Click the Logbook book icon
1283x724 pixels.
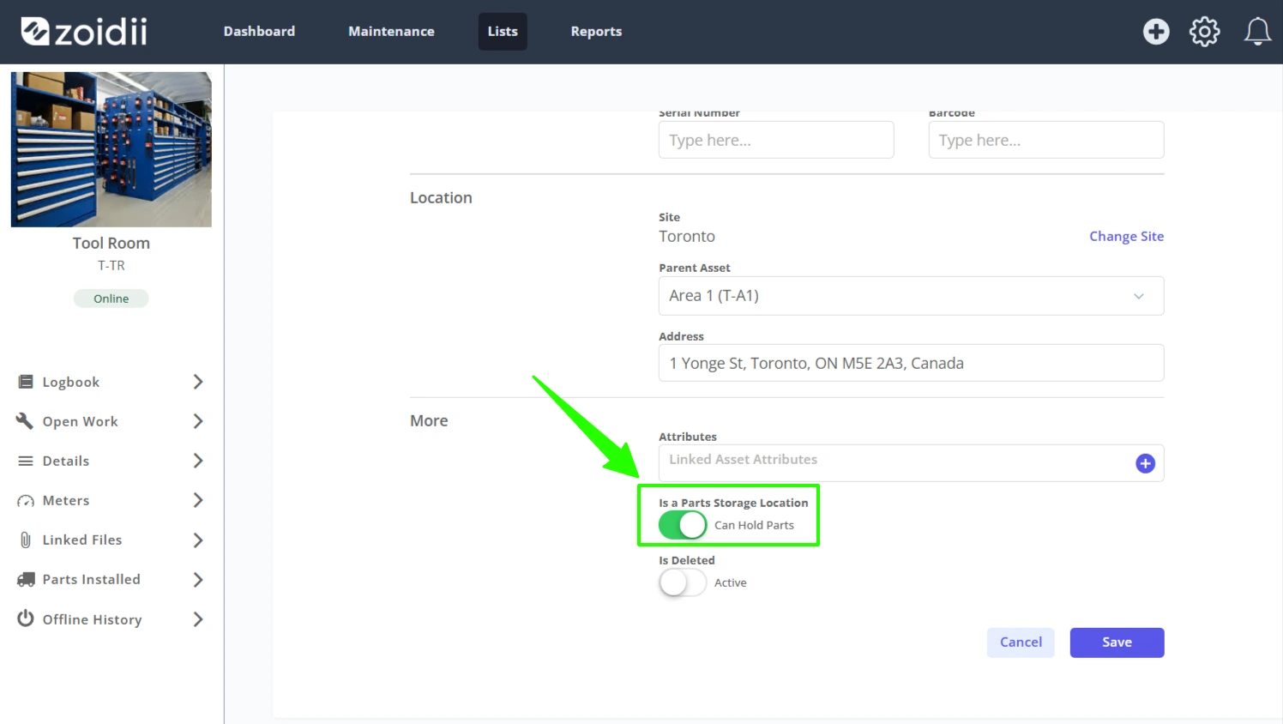[26, 382]
